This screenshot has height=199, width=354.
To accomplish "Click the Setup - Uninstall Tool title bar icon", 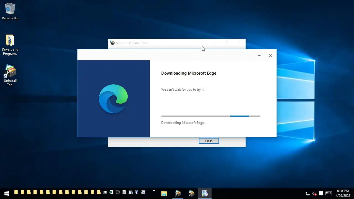I will pyautogui.click(x=112, y=43).
